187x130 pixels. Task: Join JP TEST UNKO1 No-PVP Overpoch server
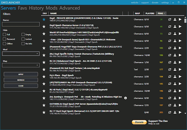tap(180, 84)
